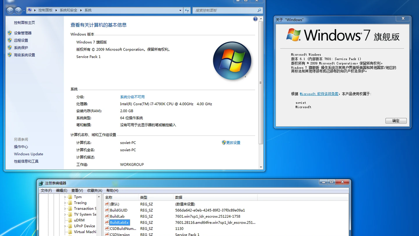Open the 文件(F) menu in Registry Editor
The width and height of the screenshot is (419, 236).
coord(46,190)
